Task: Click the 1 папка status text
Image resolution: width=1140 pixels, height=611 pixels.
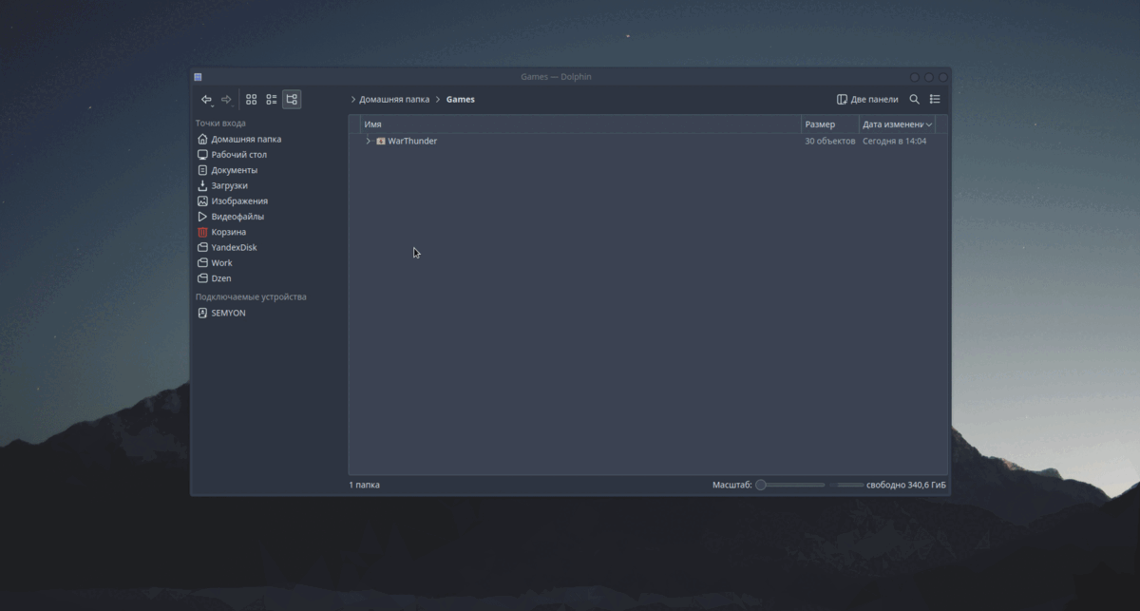Action: (365, 485)
